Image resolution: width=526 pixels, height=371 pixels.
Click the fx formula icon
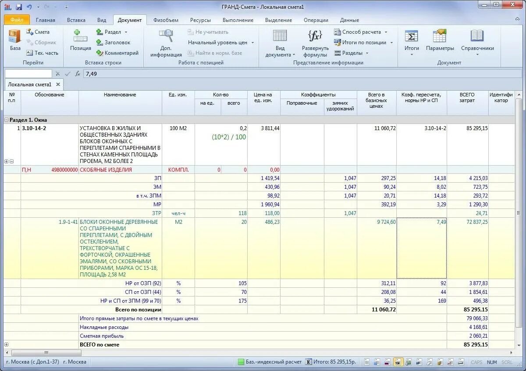78,74
